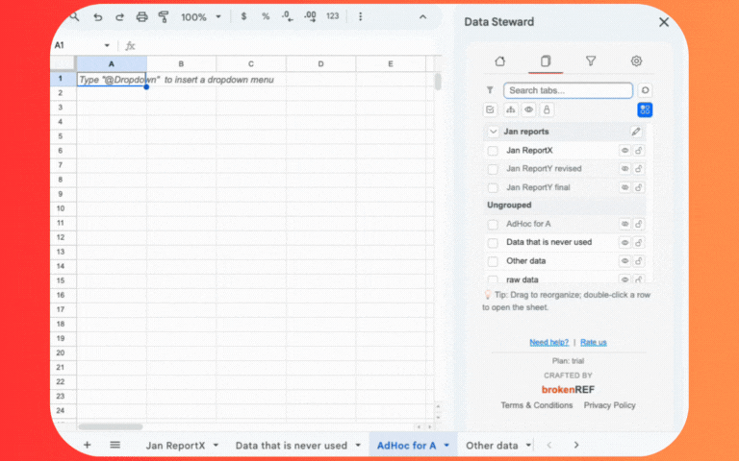Format as percent
The height and width of the screenshot is (461, 739).
coord(266,16)
